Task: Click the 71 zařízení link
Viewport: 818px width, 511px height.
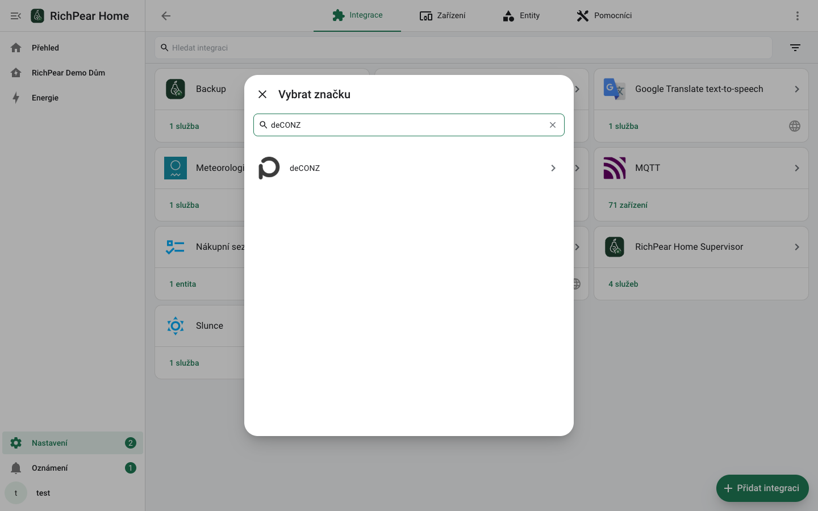Action: (628, 205)
